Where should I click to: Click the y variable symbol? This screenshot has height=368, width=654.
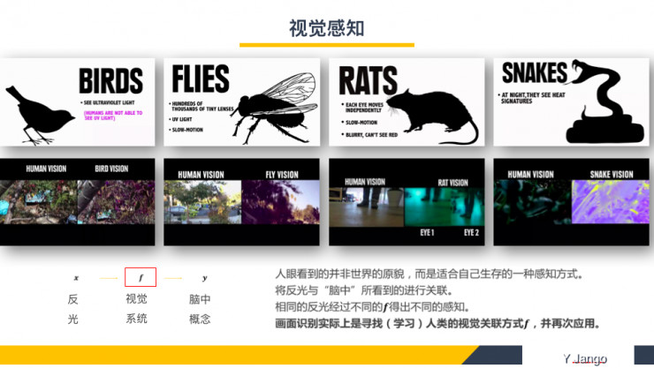205,277
